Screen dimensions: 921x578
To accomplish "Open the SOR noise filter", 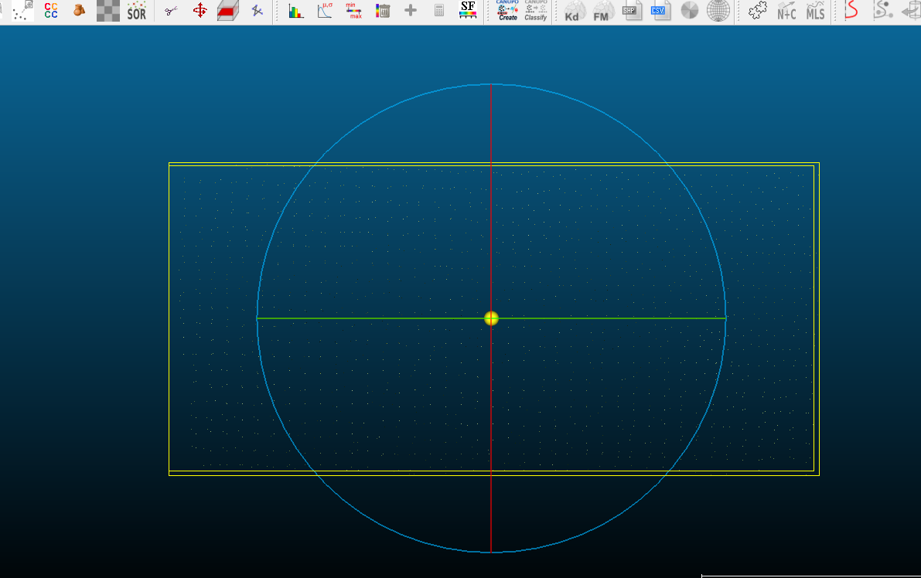I will 137,12.
